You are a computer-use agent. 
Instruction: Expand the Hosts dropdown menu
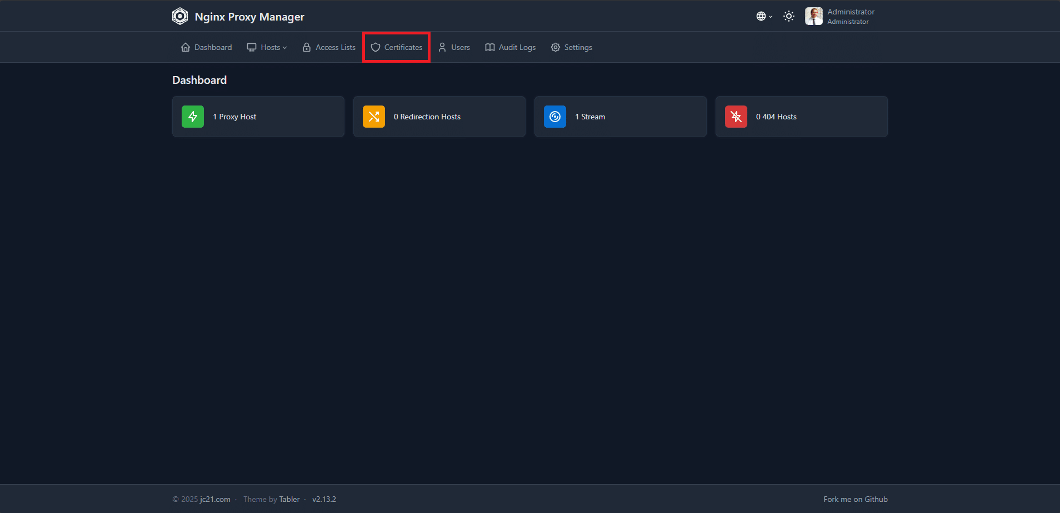coord(267,47)
